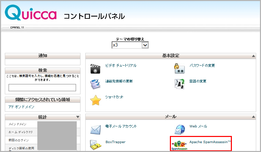Click into the 検索 search input field
The height and width of the screenshot is (152, 261).
pos(42,87)
